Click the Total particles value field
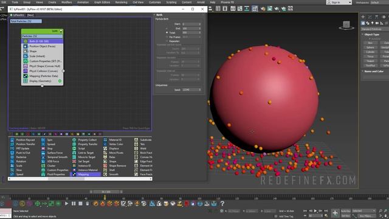Image resolution: width=389 pixels, height=219 pixels. point(191,32)
